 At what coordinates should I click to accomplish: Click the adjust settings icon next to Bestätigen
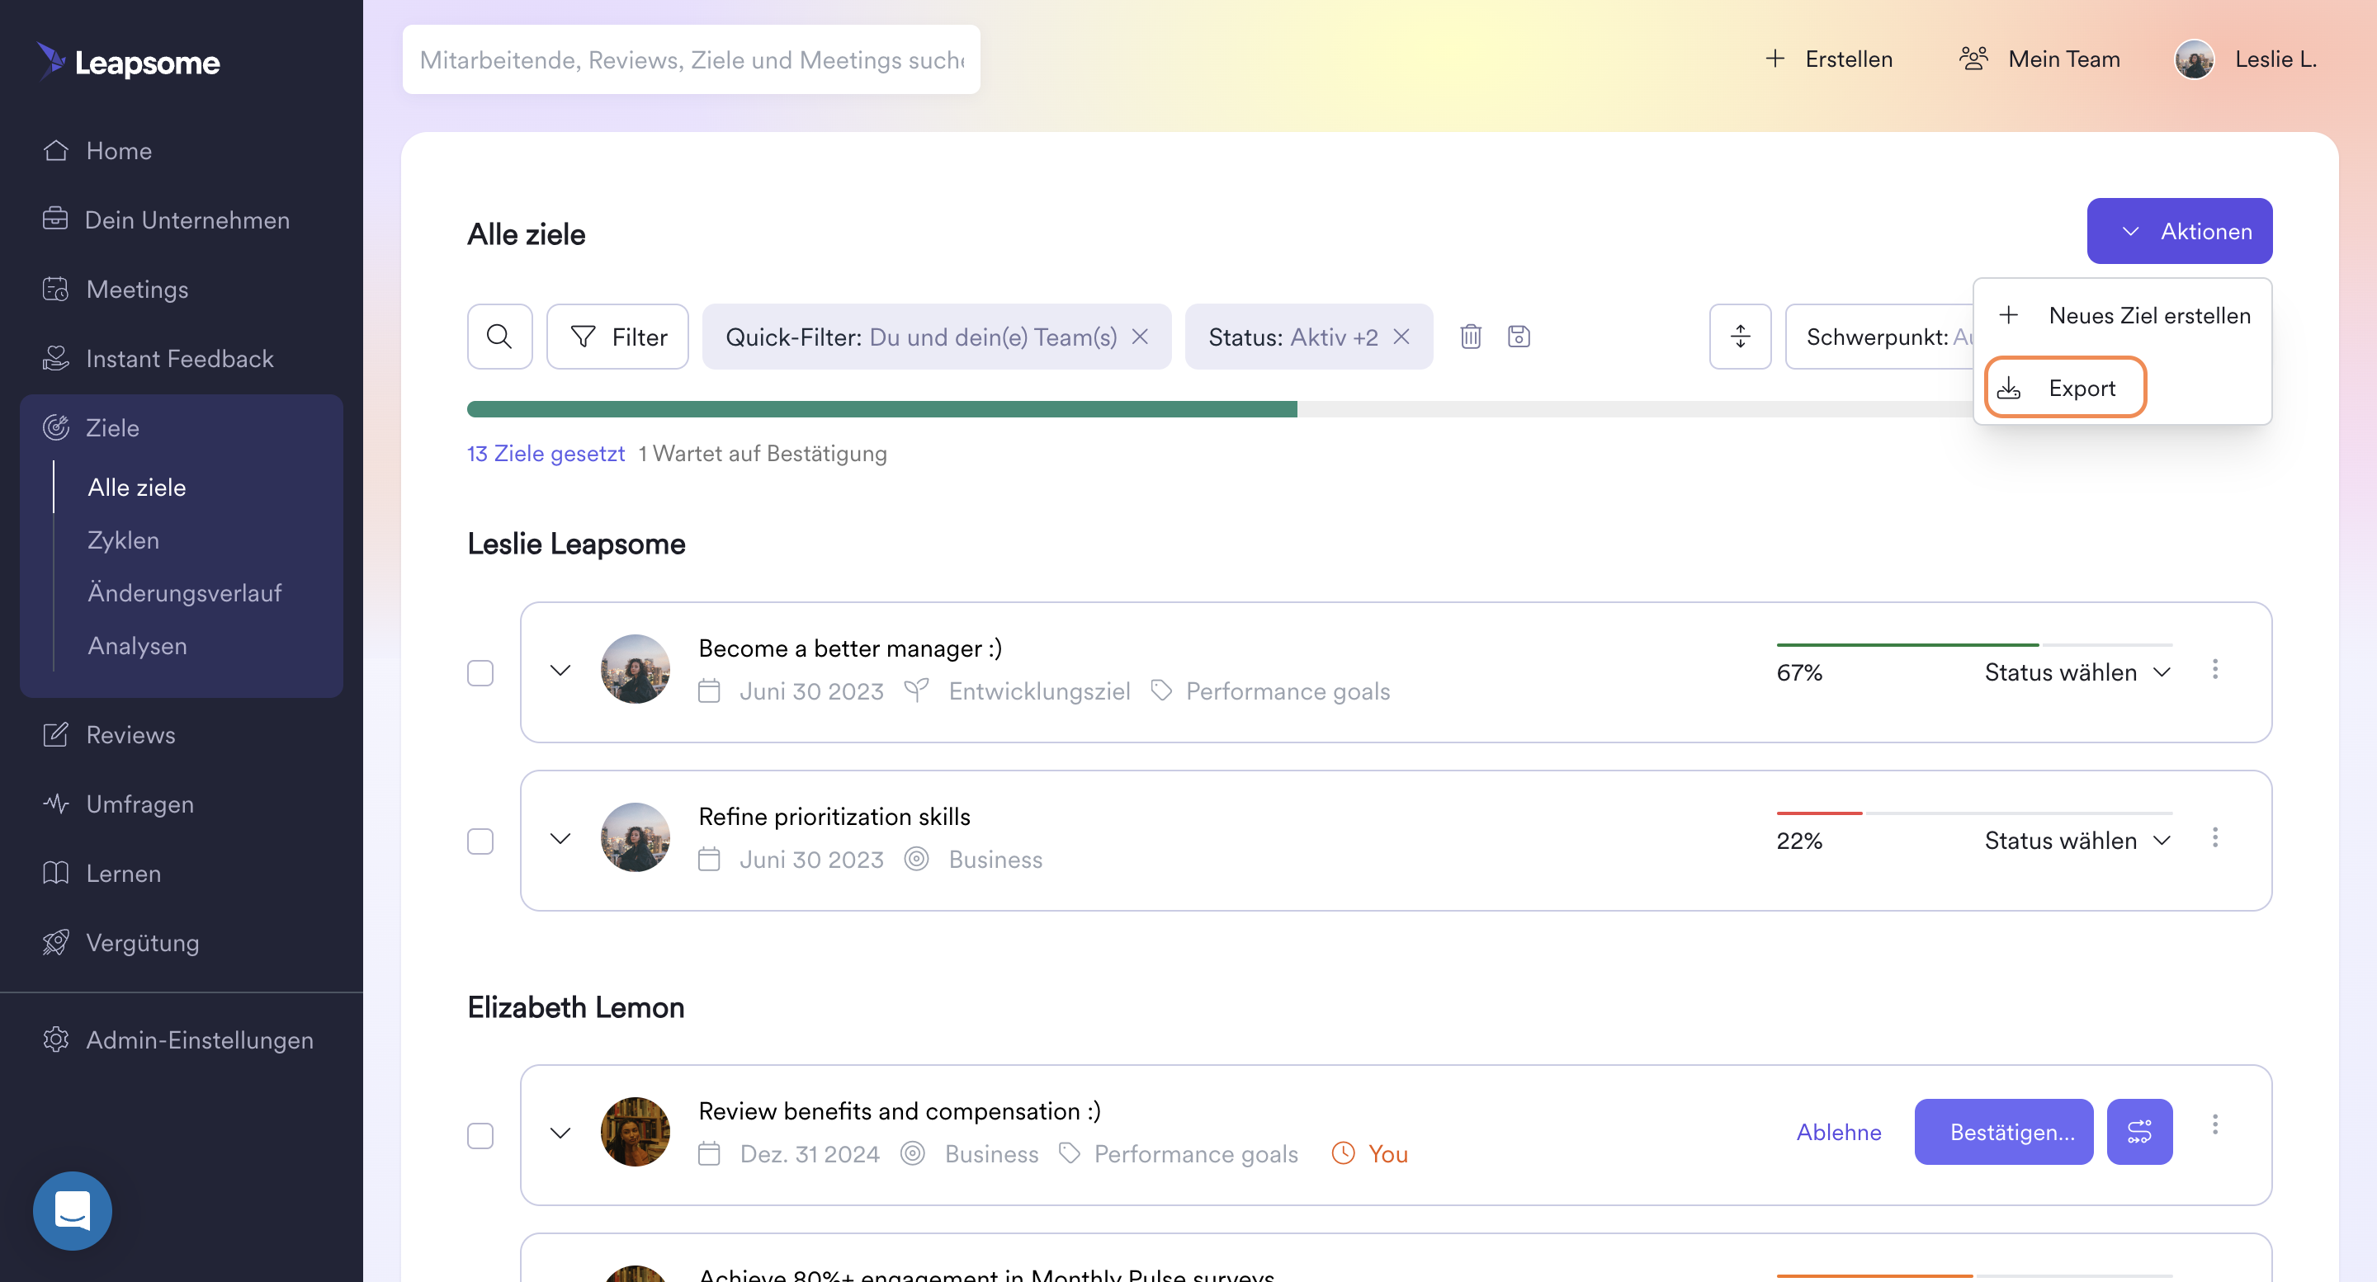[x=2139, y=1132]
